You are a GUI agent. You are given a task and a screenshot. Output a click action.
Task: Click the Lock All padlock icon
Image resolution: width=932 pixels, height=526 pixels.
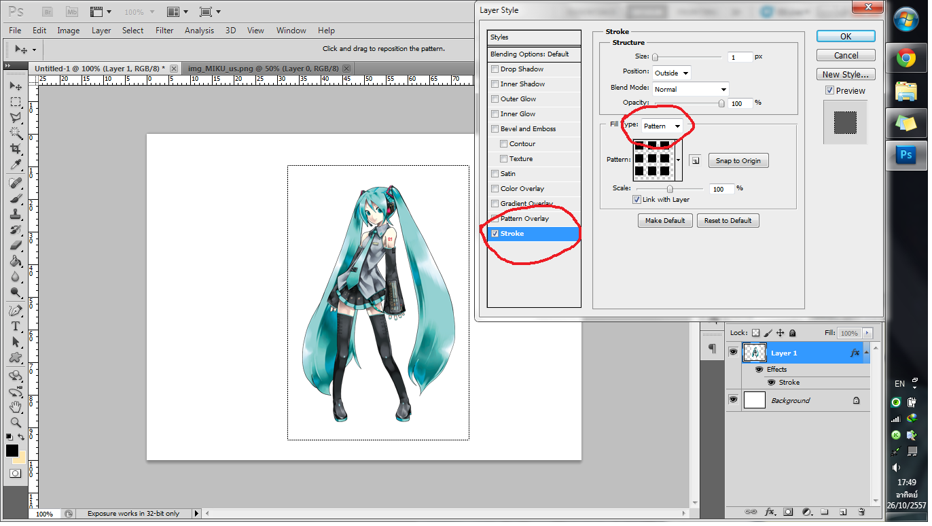click(793, 333)
